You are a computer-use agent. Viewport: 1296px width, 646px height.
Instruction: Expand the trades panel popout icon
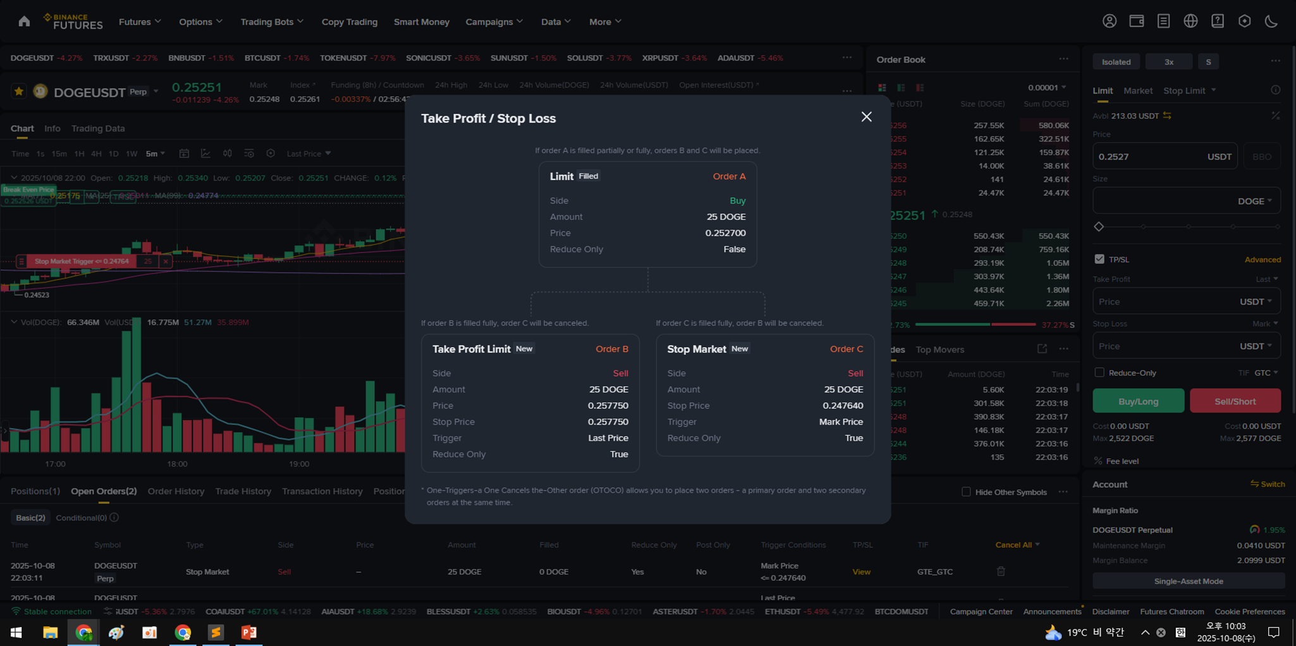(x=1042, y=349)
